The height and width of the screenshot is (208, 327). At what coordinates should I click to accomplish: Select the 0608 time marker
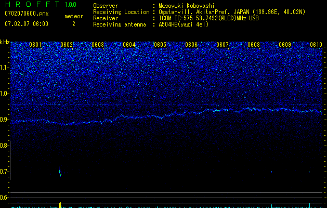[254, 45]
